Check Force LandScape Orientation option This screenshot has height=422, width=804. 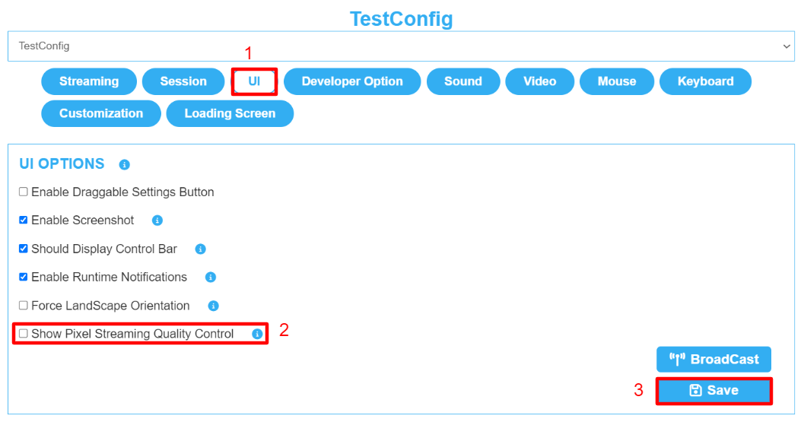point(23,306)
